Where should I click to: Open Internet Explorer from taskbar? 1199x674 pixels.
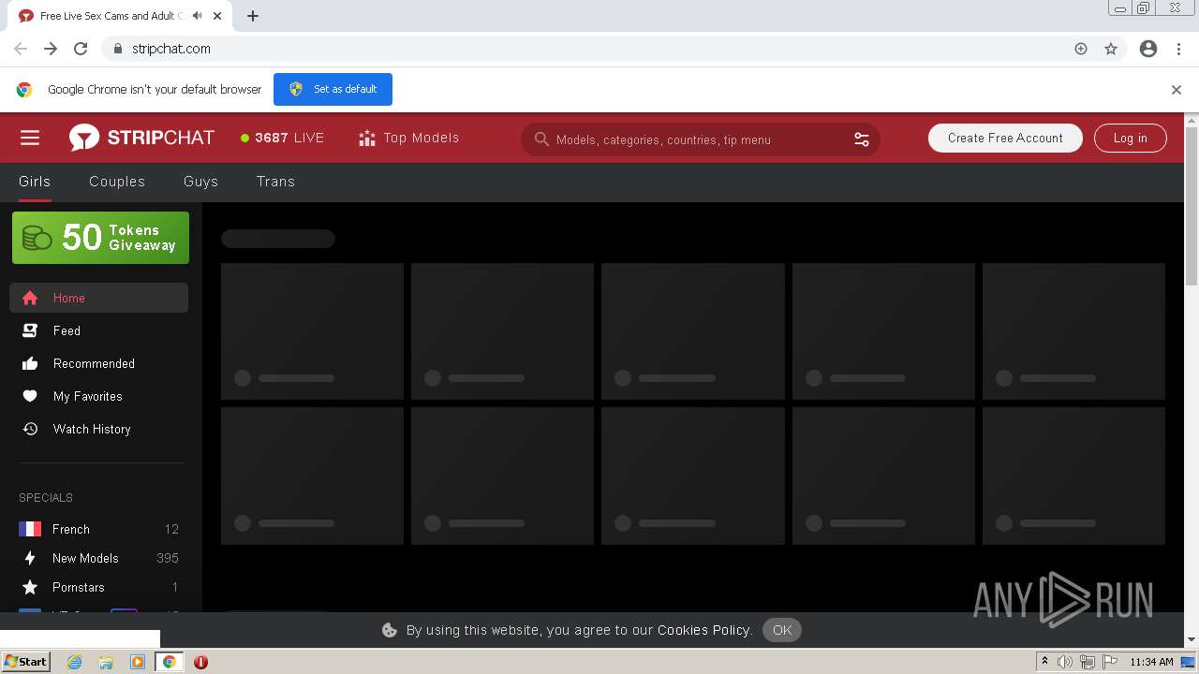pos(74,662)
